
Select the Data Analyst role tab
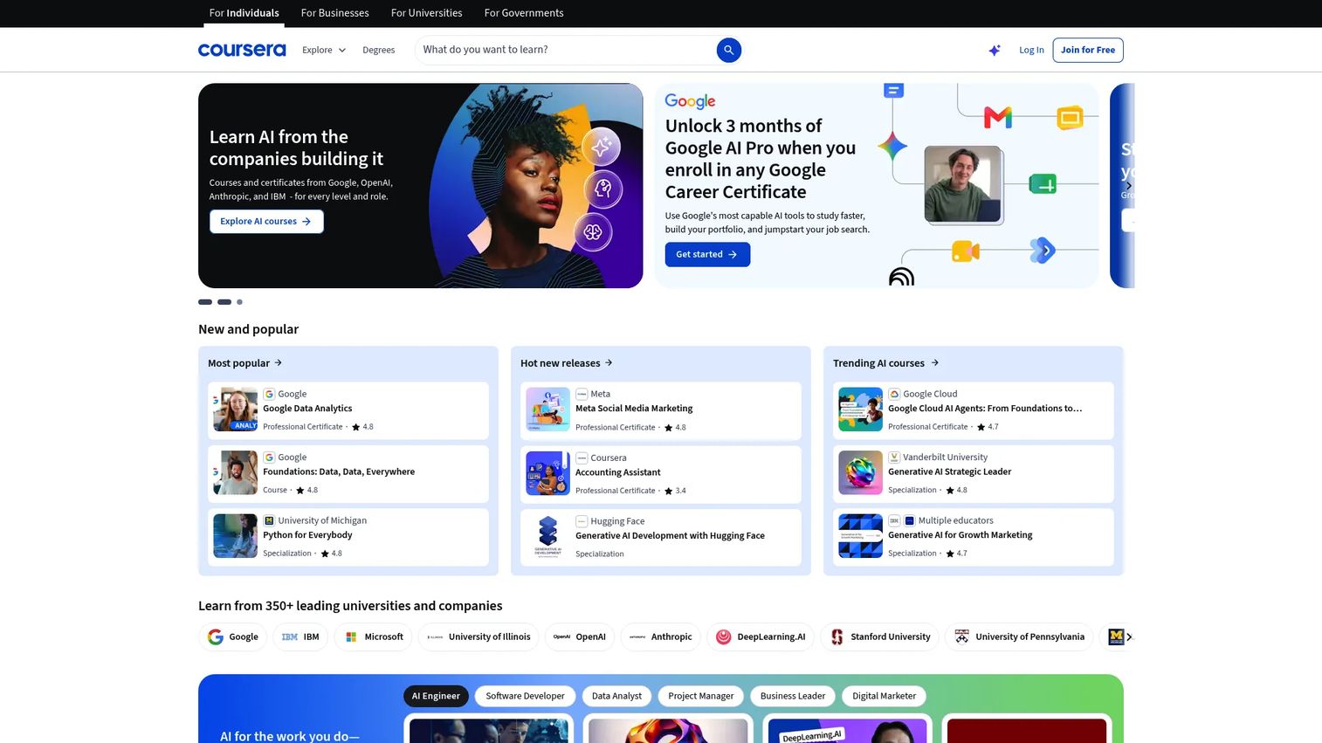pyautogui.click(x=616, y=696)
